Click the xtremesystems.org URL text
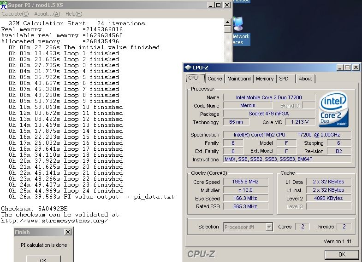The width and height of the screenshot is (362, 262). 55,221
